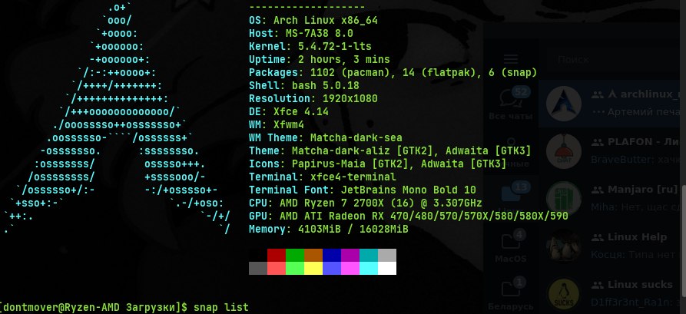
Task: Click the Shell: bash 5.0.18 line
Action: point(304,86)
